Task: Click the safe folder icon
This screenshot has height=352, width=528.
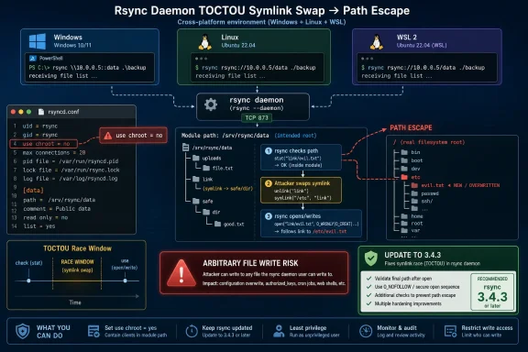Action: [x=196, y=201]
